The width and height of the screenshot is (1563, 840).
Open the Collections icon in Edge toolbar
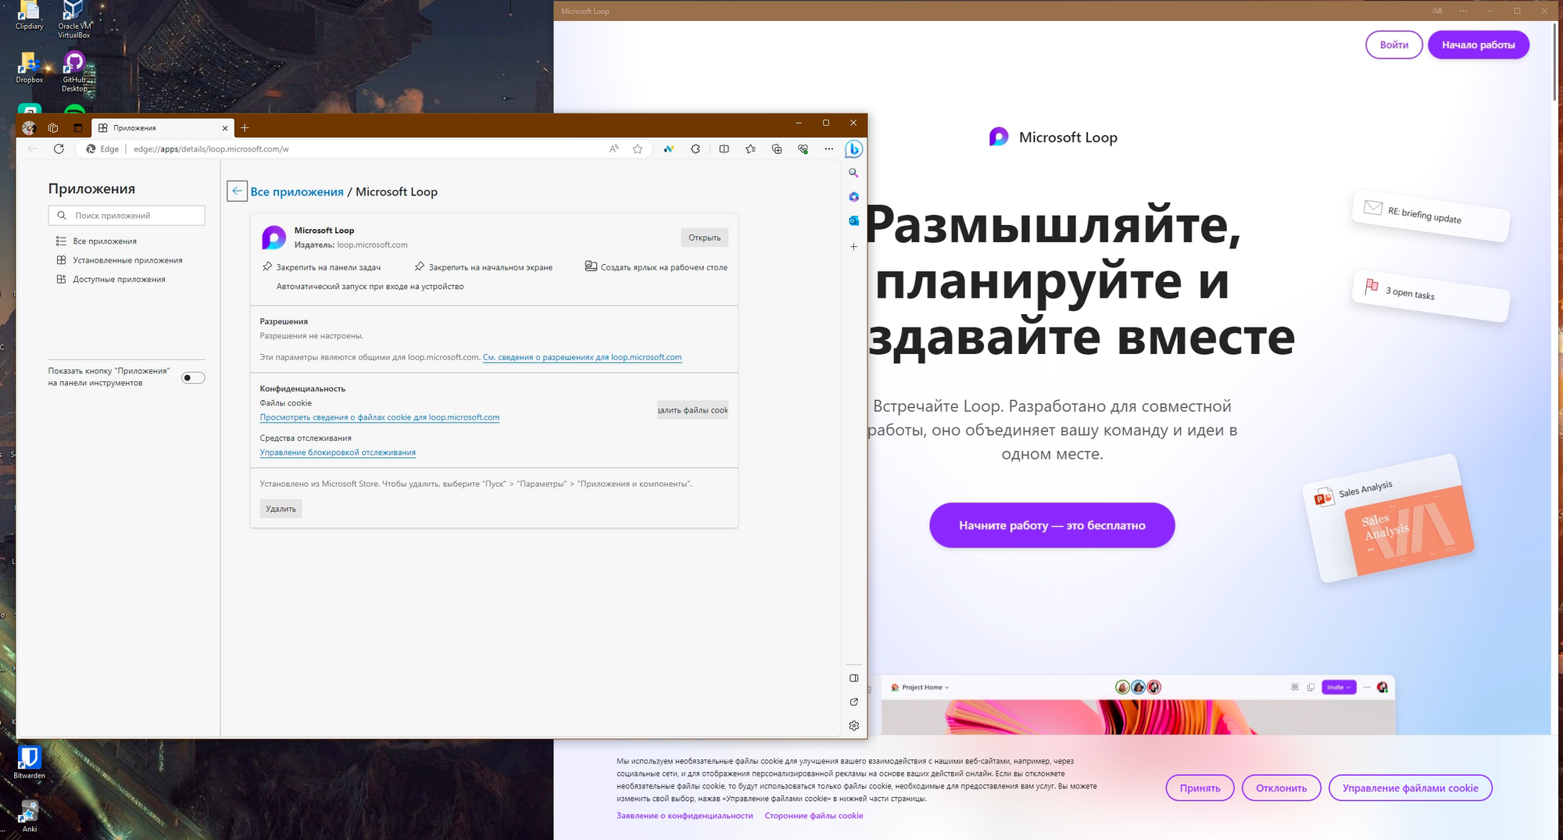777,148
